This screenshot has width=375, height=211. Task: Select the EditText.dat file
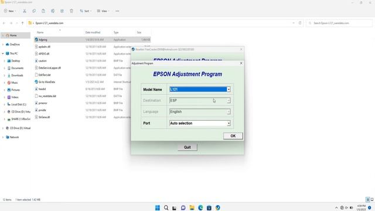[x=45, y=75]
